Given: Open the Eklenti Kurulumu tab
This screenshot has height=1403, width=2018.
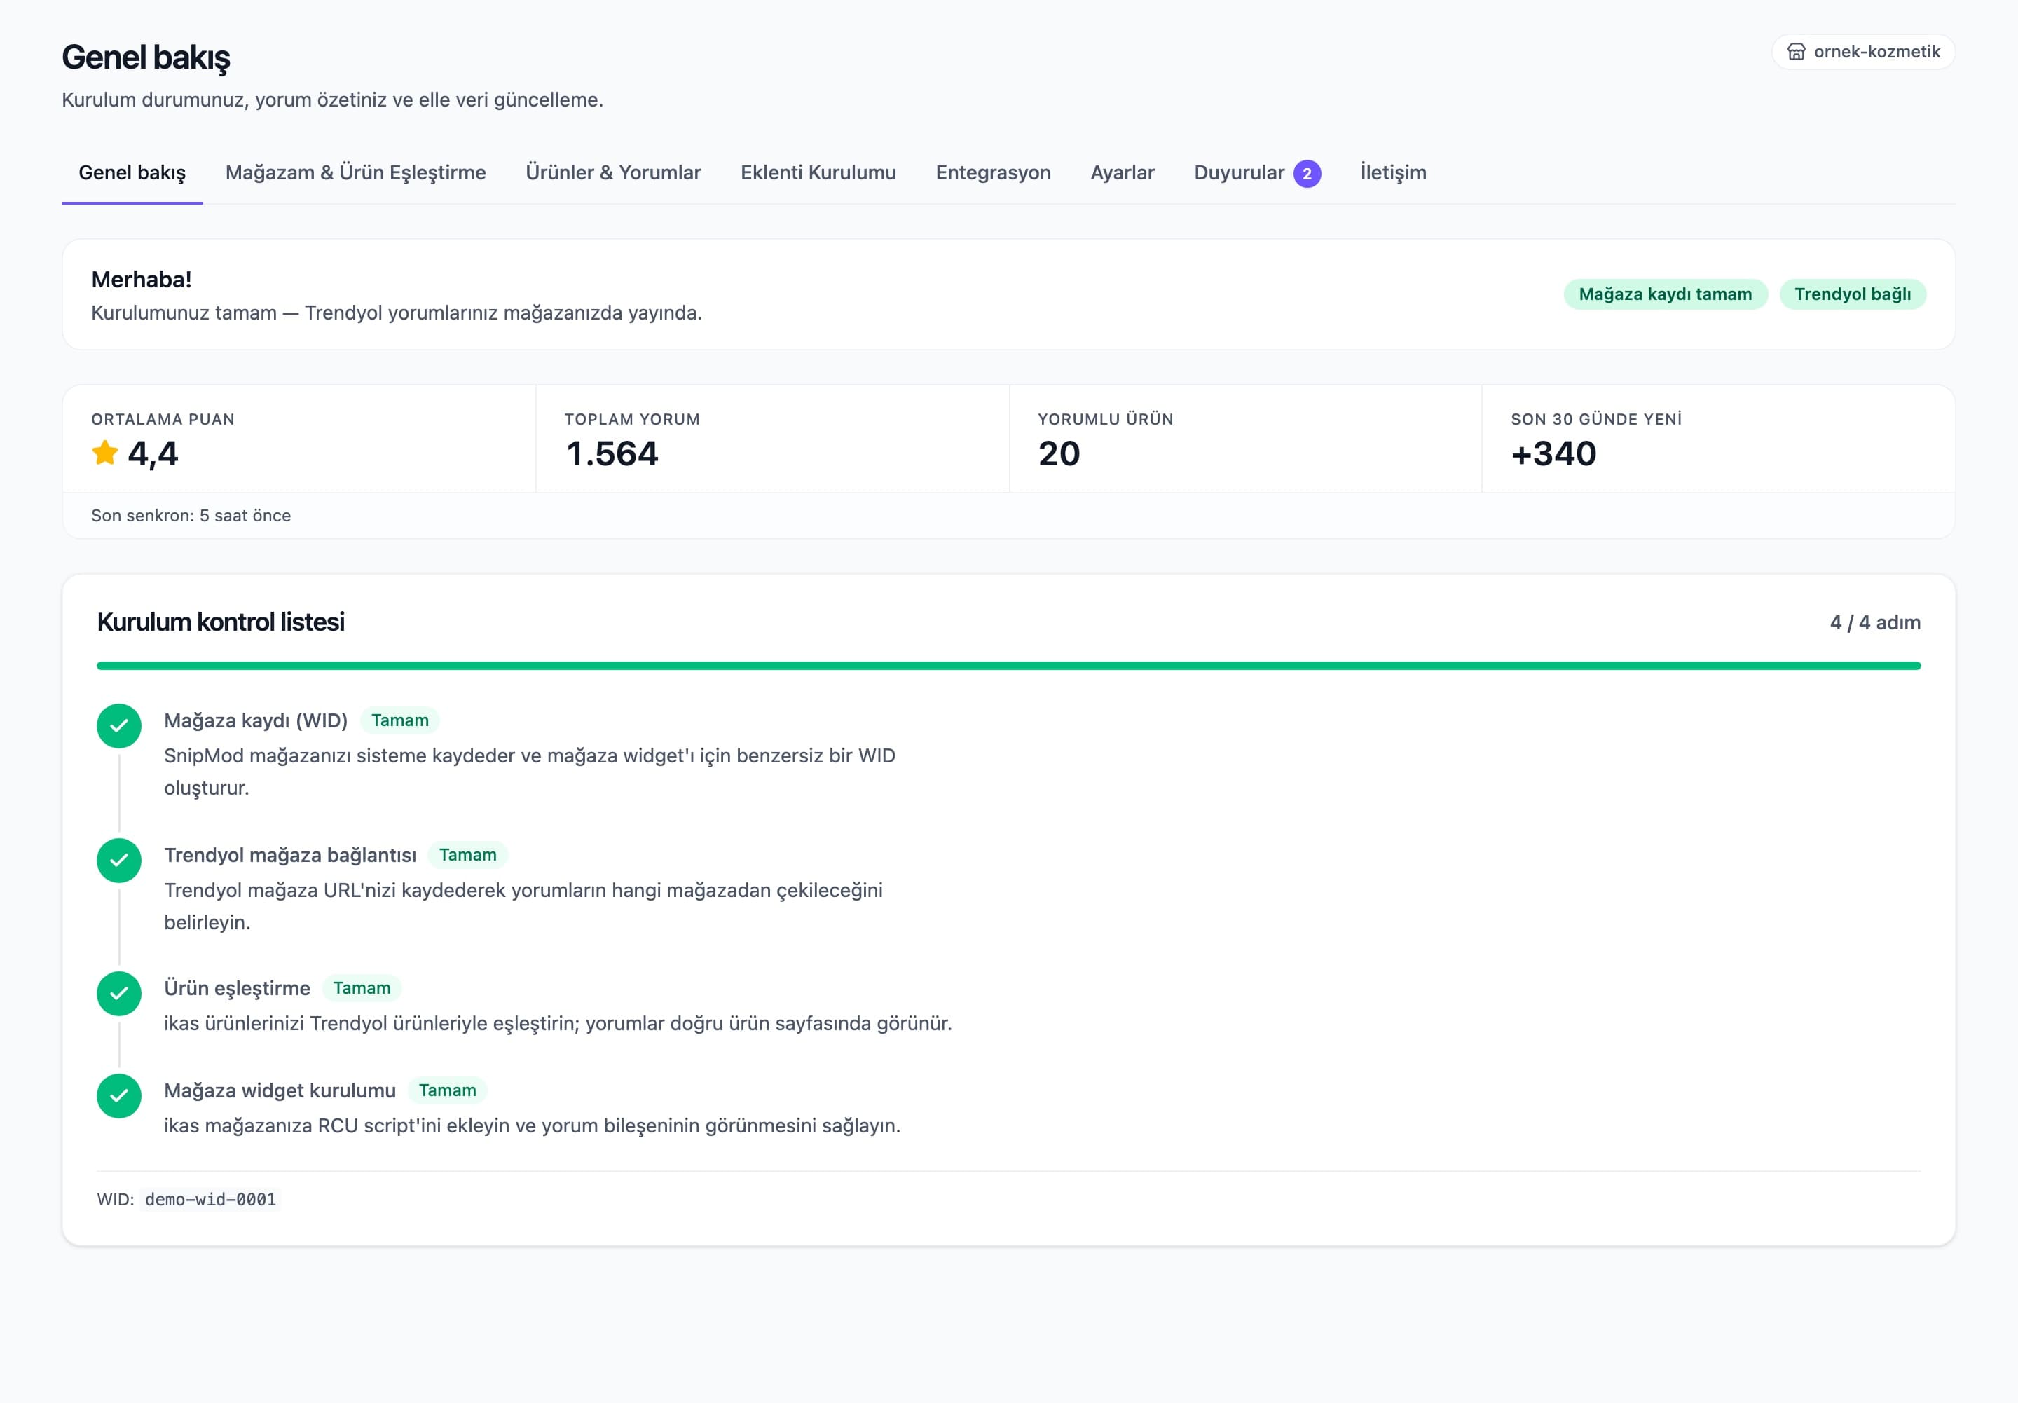Looking at the screenshot, I should tap(818, 172).
